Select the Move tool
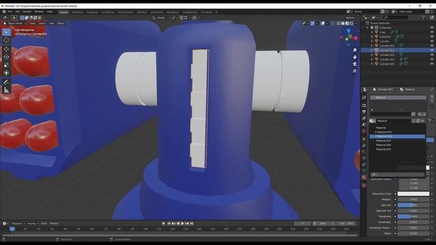436x245 pixels. [x=6, y=49]
